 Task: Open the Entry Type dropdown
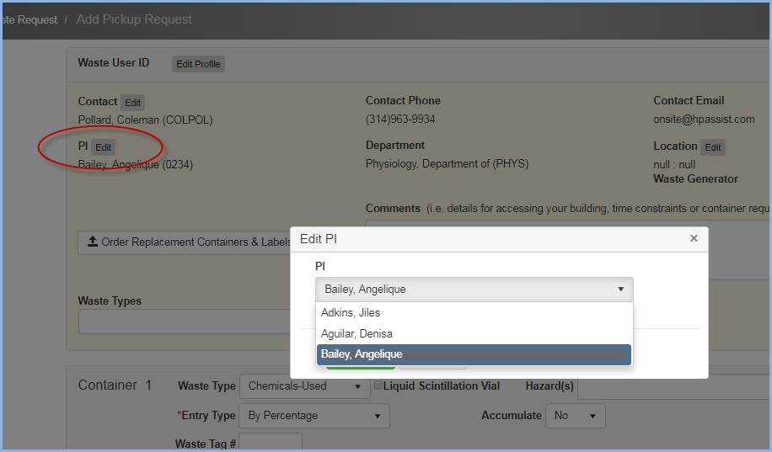314,416
